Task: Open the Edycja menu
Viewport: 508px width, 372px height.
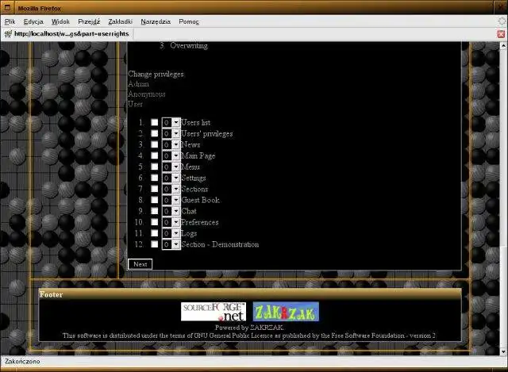Action: [x=33, y=21]
